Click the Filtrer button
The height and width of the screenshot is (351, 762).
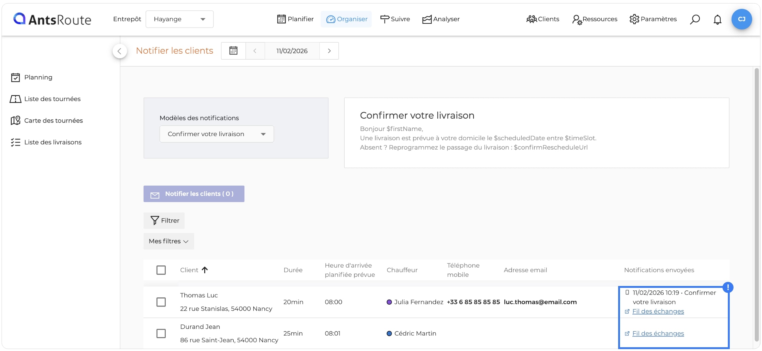164,220
